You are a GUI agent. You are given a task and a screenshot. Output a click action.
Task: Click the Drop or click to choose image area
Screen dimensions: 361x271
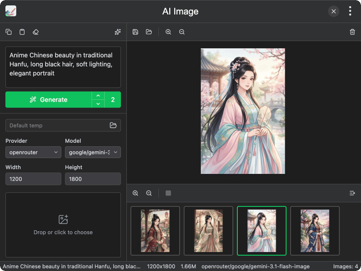tap(63, 225)
